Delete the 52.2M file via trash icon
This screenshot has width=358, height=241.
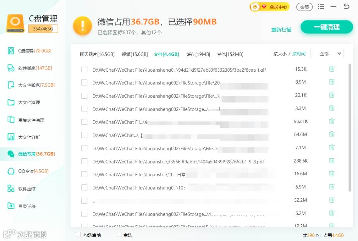click(x=332, y=200)
